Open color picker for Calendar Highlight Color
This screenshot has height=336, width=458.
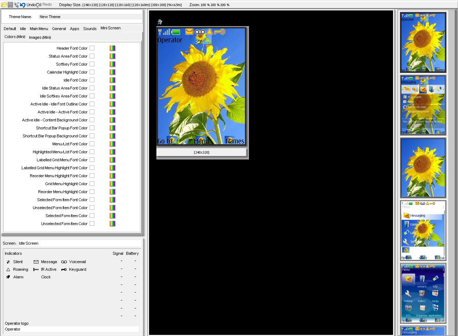(x=113, y=72)
